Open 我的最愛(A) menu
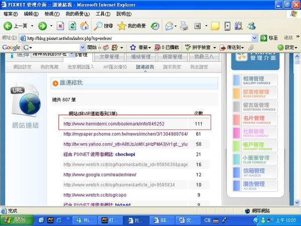The width and height of the screenshot is (301, 226). (x=78, y=14)
